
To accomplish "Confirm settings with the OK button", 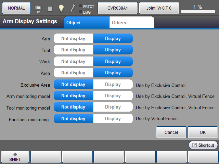I will point(203,132).
